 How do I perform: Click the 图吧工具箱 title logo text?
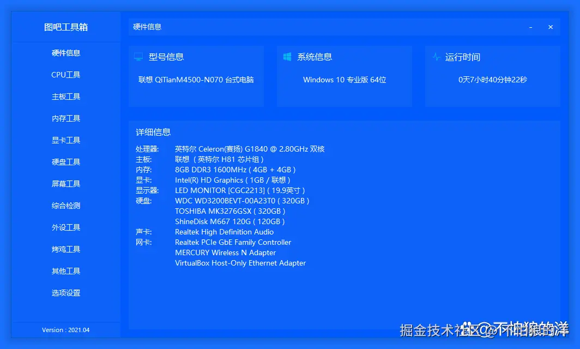66,27
